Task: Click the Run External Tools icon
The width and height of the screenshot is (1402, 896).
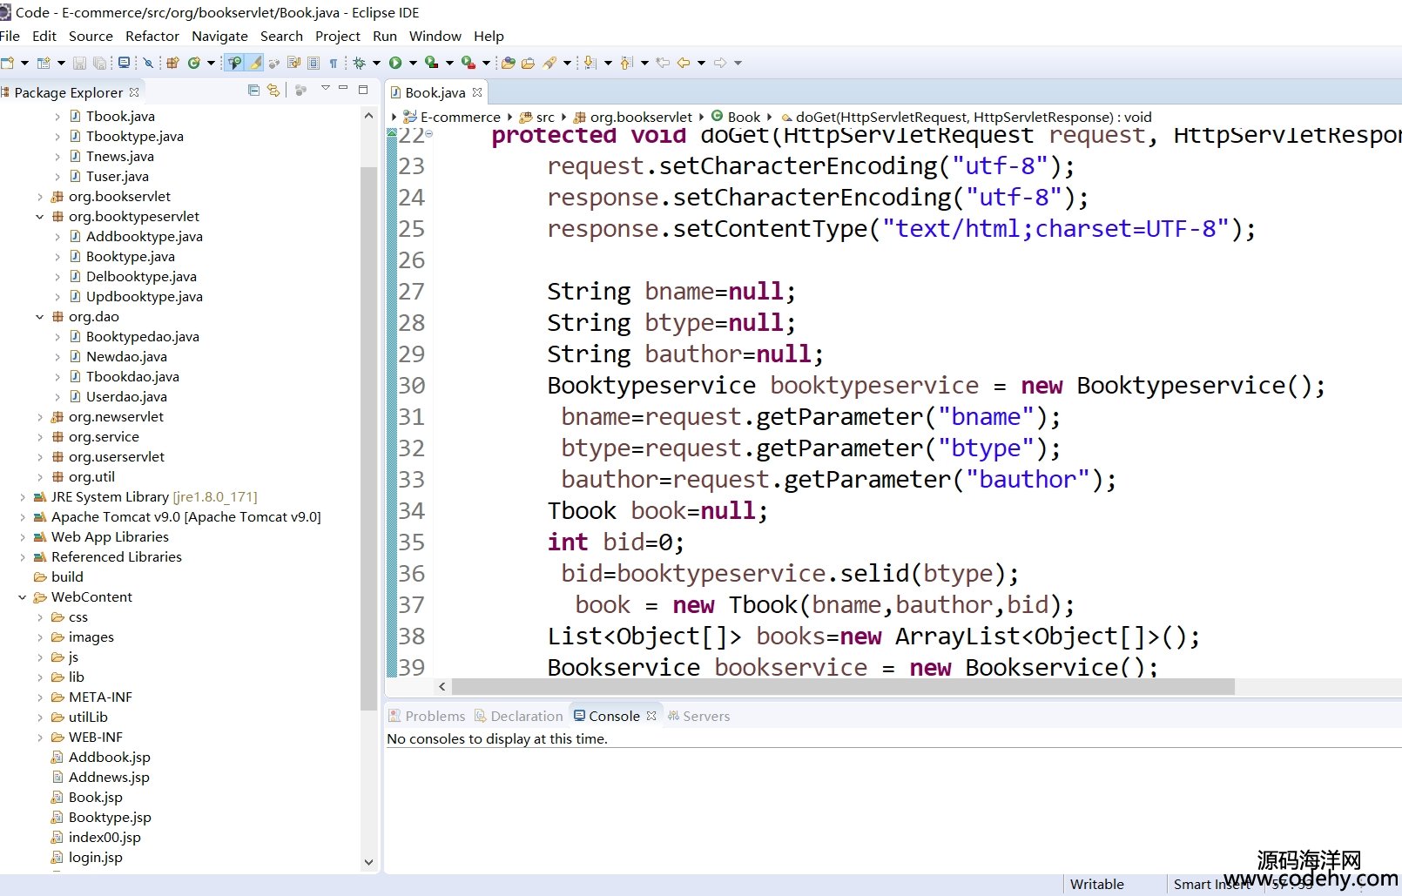Action: pyautogui.click(x=468, y=63)
